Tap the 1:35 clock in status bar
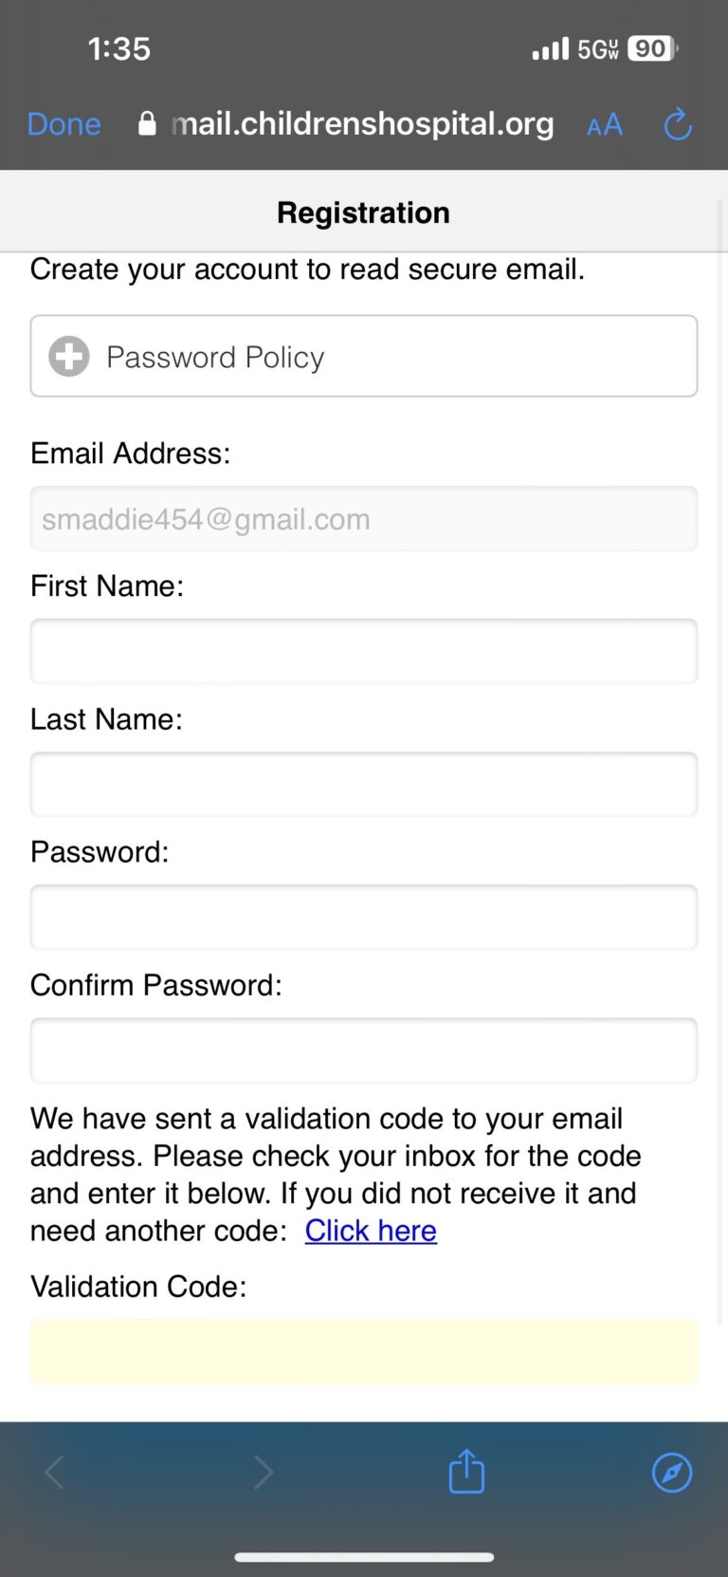 tap(119, 48)
